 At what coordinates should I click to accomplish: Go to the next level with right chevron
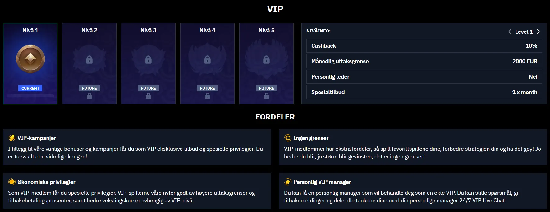(x=538, y=32)
